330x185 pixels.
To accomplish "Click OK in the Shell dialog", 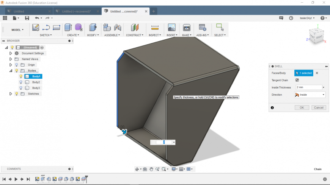I will (302, 107).
